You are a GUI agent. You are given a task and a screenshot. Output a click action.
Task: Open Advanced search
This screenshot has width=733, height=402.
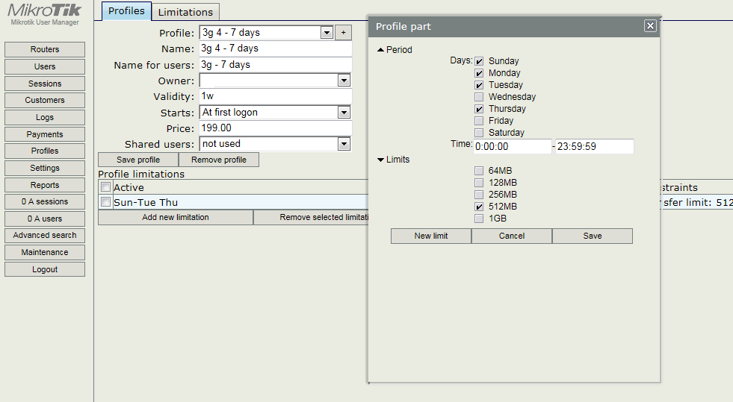pos(45,235)
